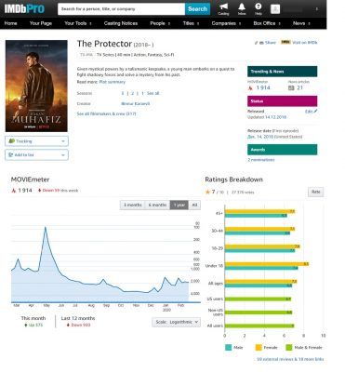
Task: Click the news articles newspaper icon
Action: point(291,88)
